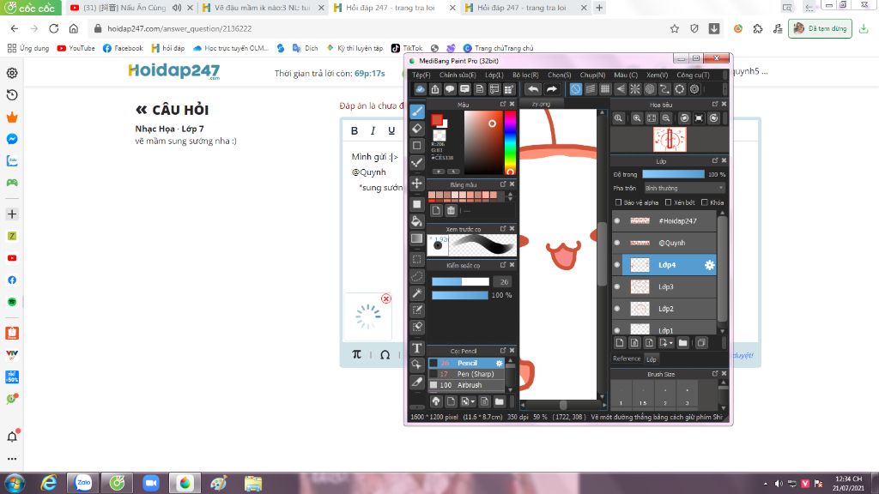
Task: Add brush from cloud icon
Action: click(x=435, y=401)
